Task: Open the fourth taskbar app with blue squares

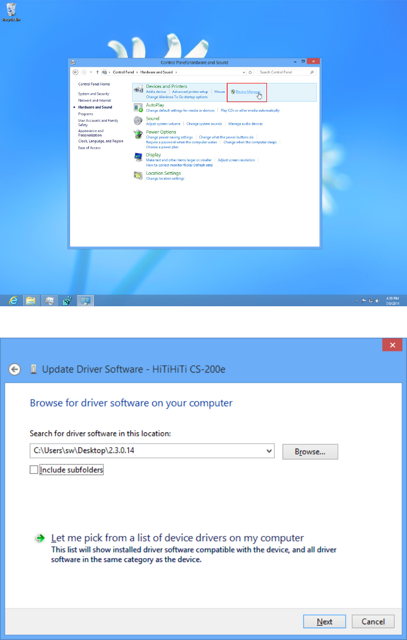Action: [x=67, y=301]
